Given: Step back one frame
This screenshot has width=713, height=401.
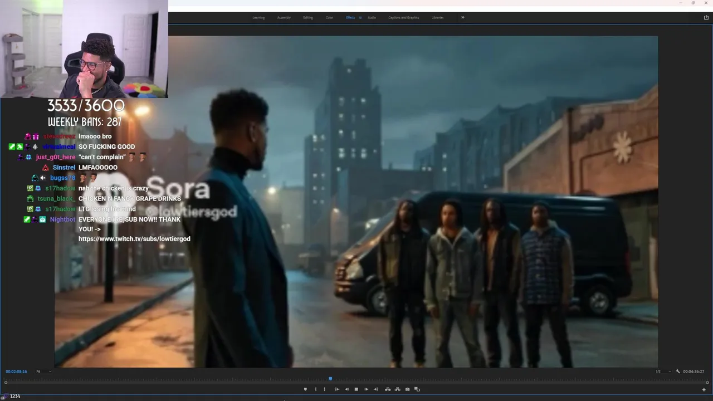Looking at the screenshot, I should pos(346,389).
